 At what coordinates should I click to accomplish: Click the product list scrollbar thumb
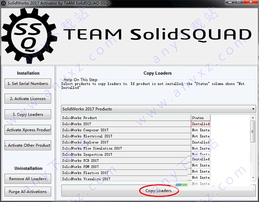click(253, 131)
